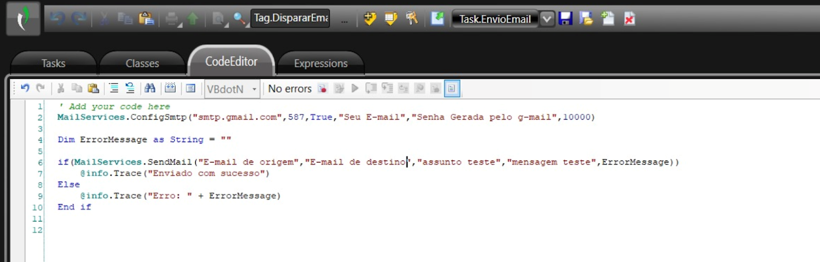
Task: Click the @info.Trace("Erro: " + ErrorMessage) line
Action: (180, 196)
